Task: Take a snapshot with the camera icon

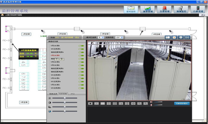Action: pyautogui.click(x=168, y=37)
